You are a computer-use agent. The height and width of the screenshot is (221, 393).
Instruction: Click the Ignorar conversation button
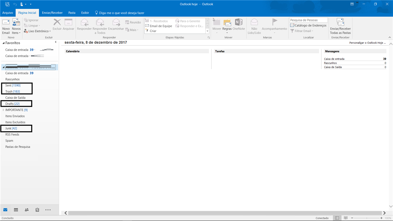(31, 20)
